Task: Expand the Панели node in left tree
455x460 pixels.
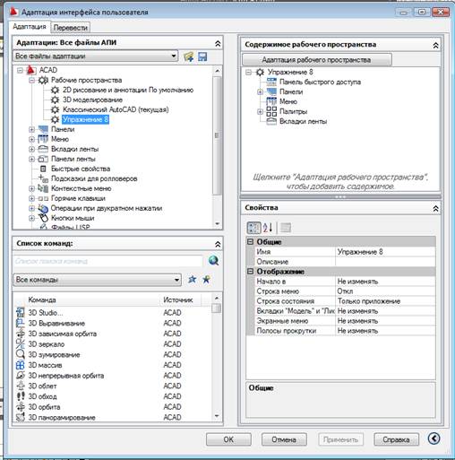Action: point(31,129)
